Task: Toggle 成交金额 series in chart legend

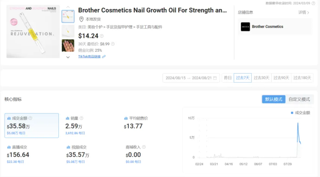Action: (x=301, y=113)
